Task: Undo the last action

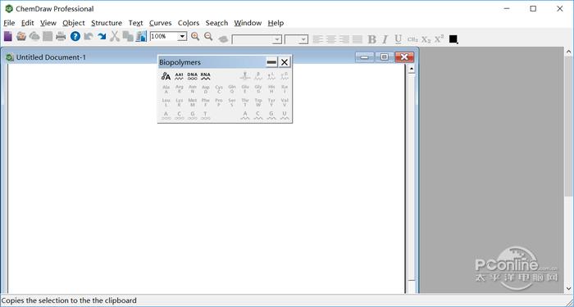Action: [89, 36]
